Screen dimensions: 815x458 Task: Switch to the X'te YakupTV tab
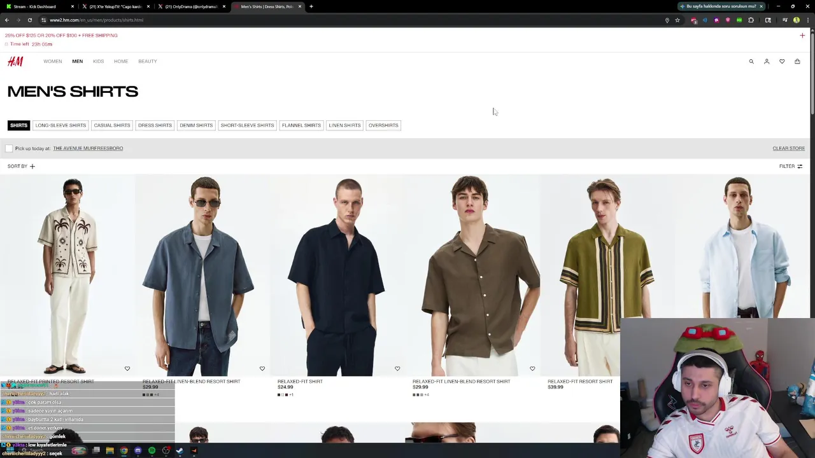(115, 6)
